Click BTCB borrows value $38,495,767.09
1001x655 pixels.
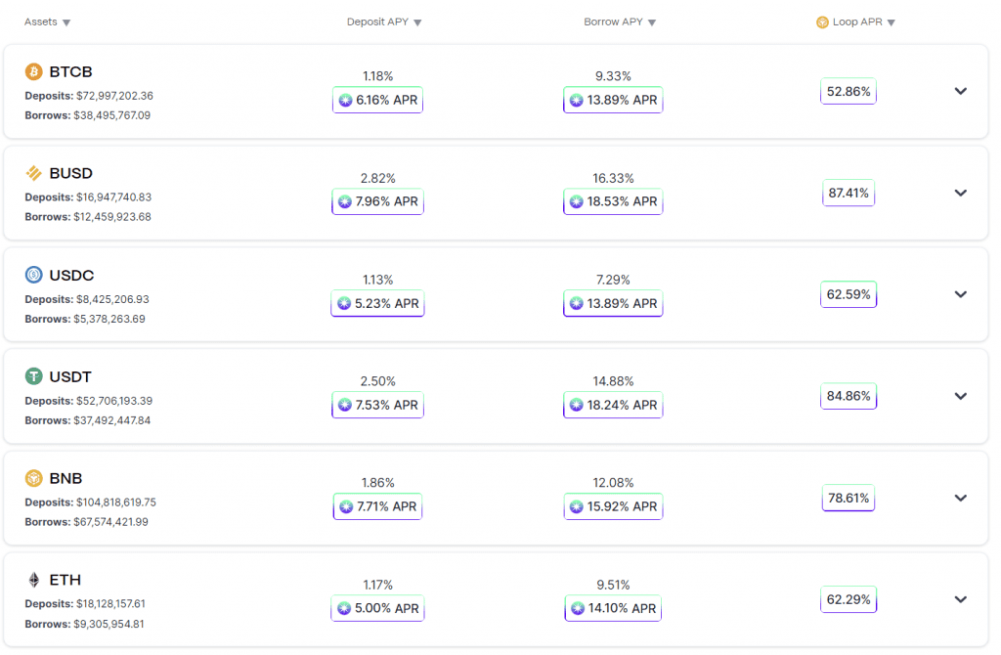coord(112,115)
